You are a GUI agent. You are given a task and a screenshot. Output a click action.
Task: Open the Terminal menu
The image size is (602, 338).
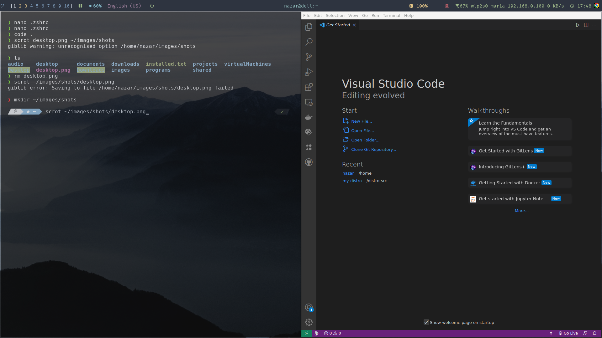391,15
